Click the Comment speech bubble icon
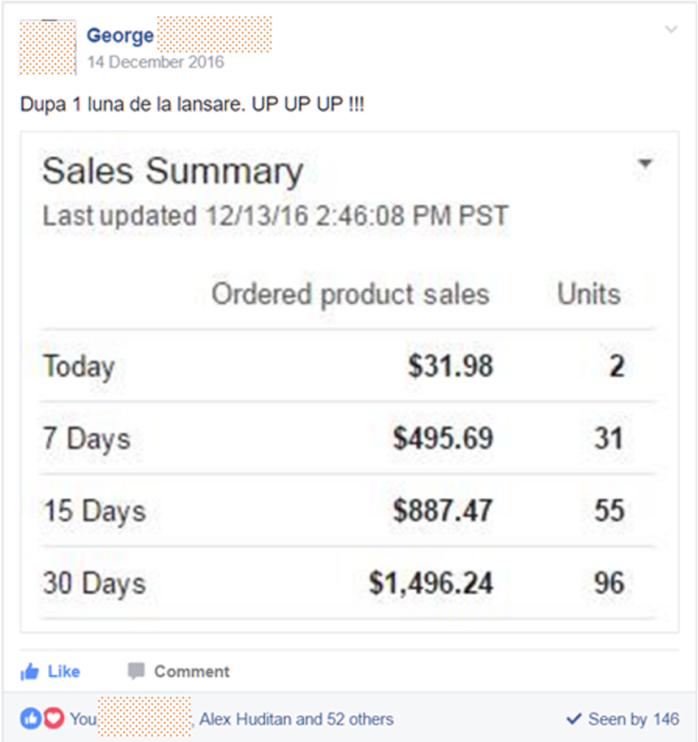The width and height of the screenshot is (698, 742). click(x=137, y=671)
